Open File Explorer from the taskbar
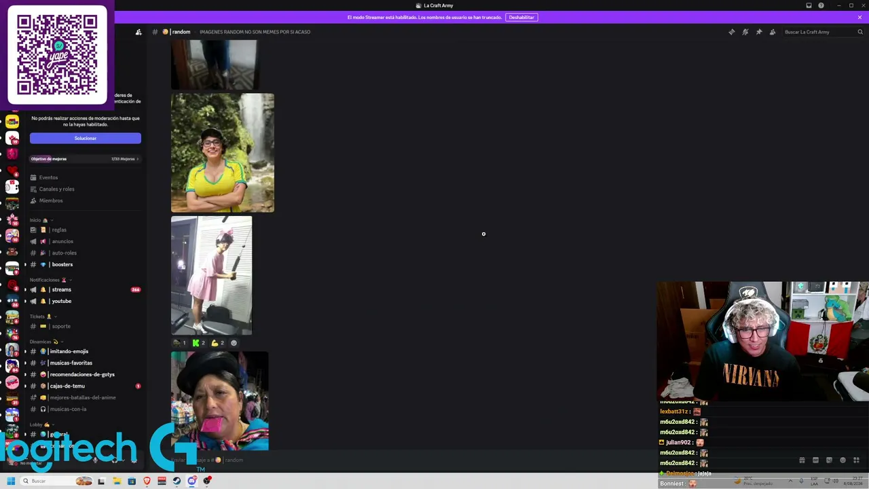Screen dimensions: 869x489 (117, 481)
